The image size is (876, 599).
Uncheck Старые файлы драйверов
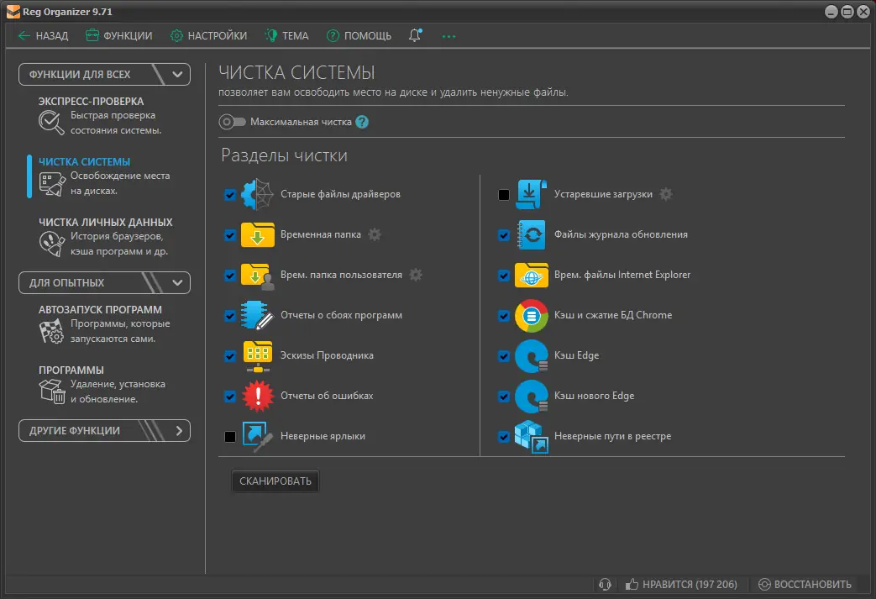pos(230,194)
